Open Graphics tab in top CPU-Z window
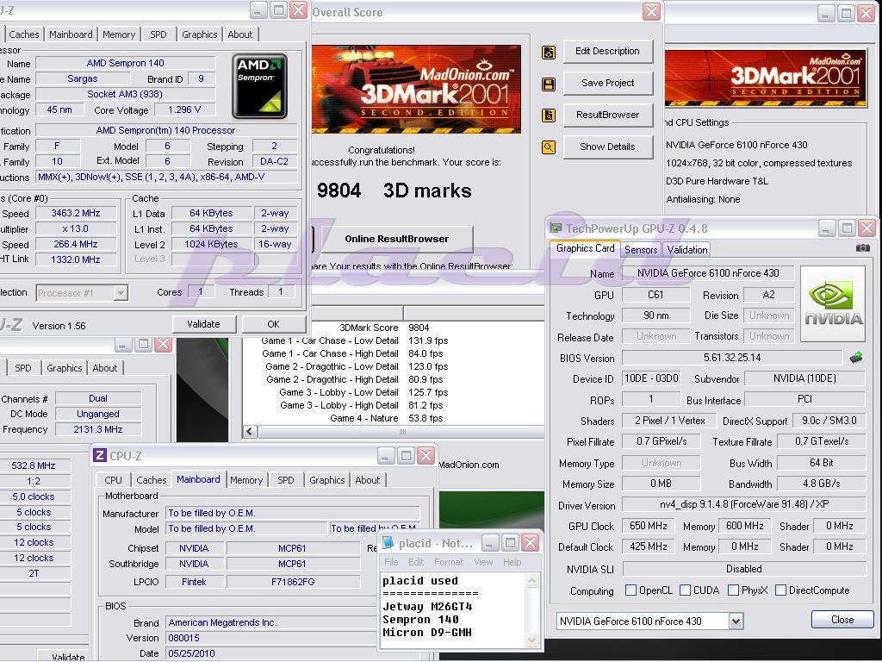Screen dimensions: 882x662 [199, 34]
